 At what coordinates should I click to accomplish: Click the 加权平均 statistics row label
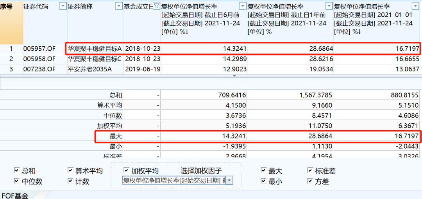point(110,126)
